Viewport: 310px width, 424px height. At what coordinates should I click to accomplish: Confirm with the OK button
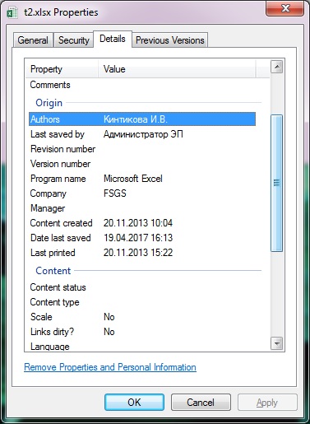[134, 403]
